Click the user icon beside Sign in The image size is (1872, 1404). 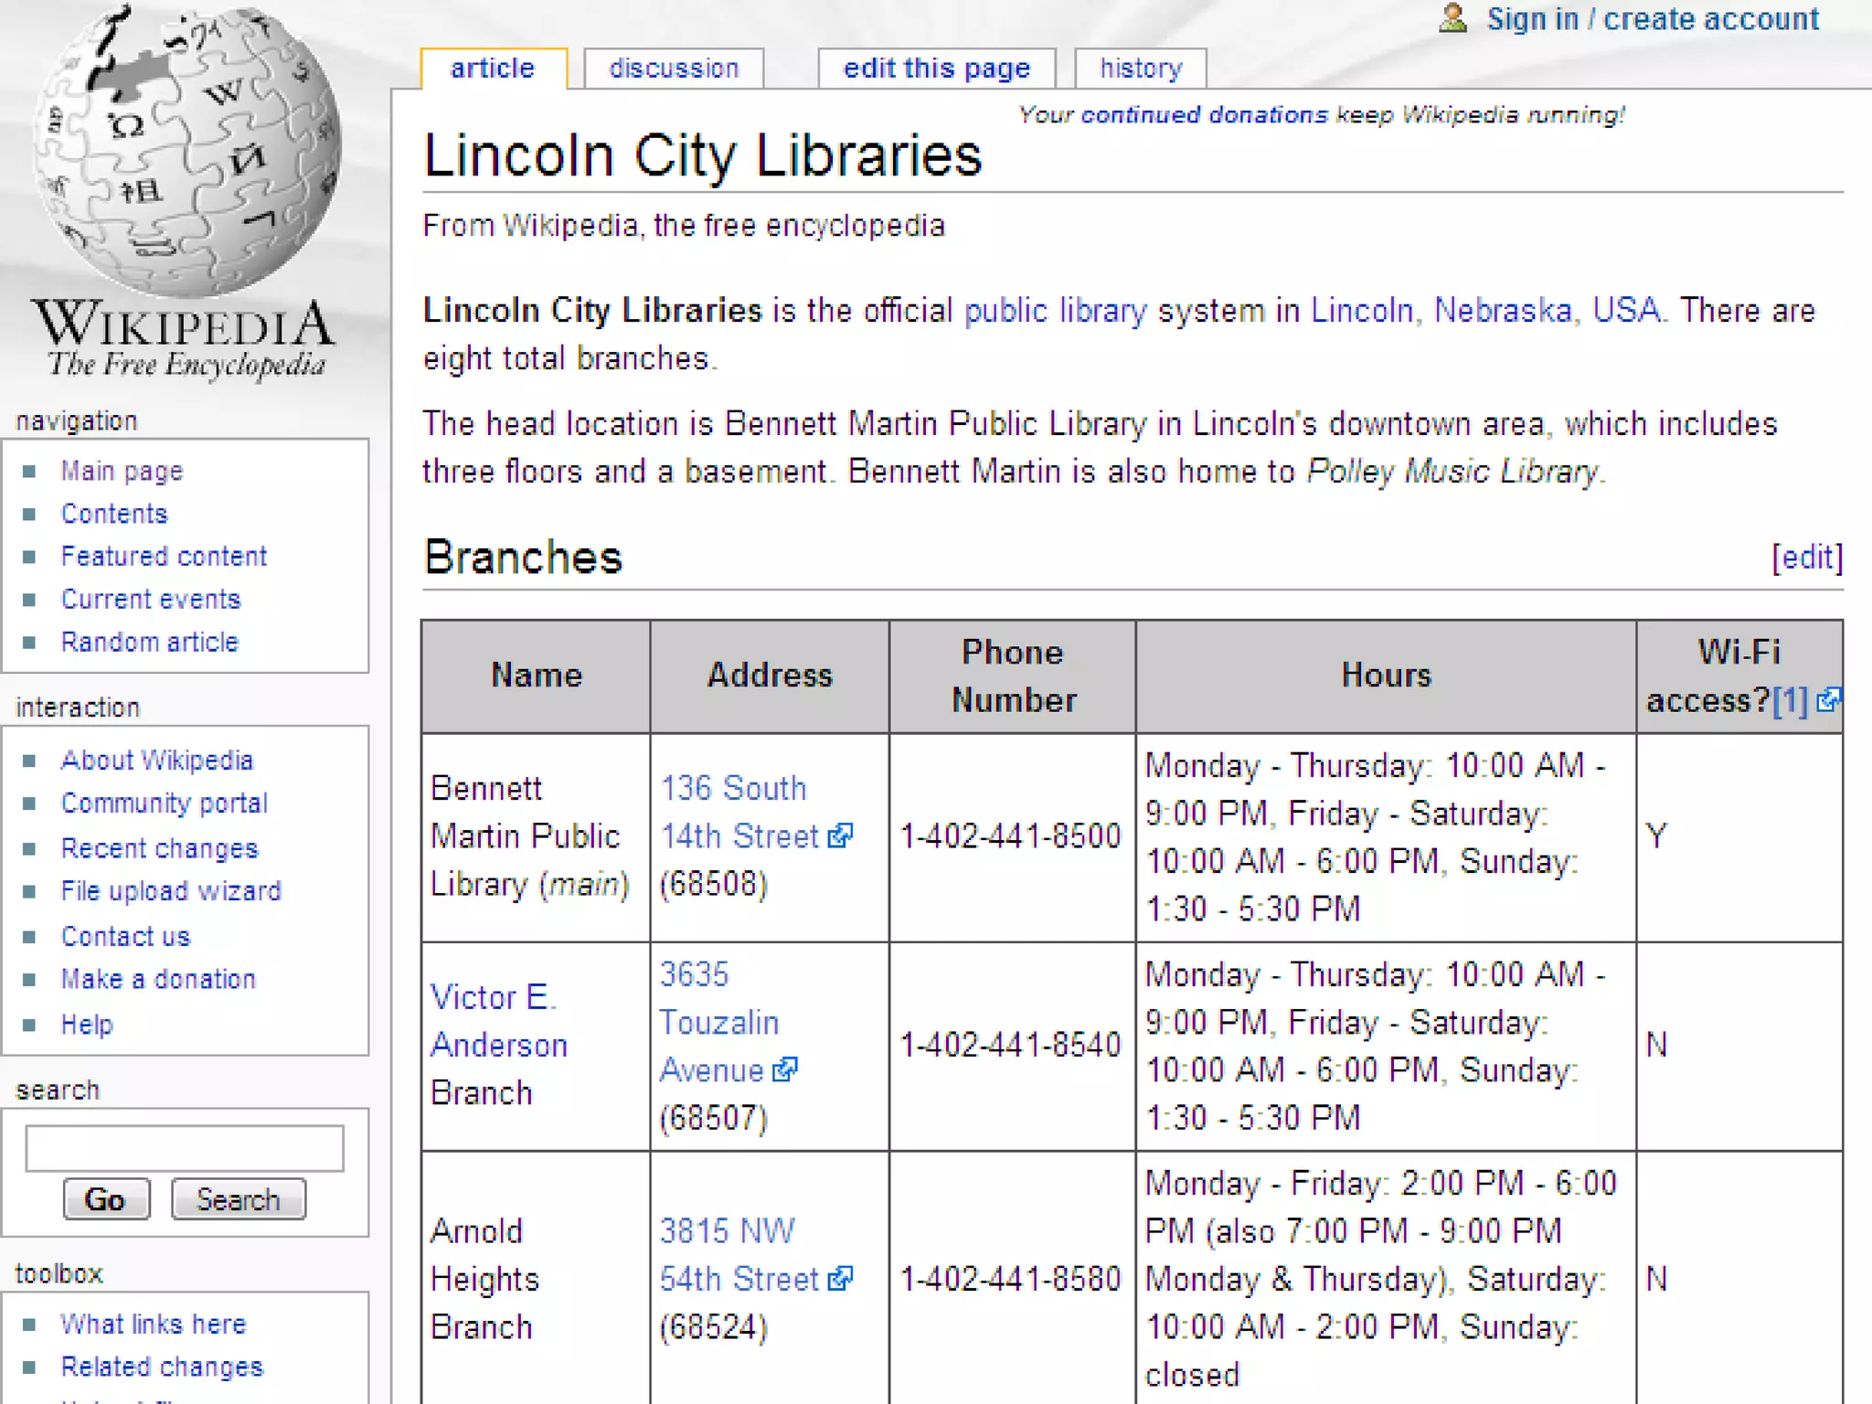click(1452, 18)
